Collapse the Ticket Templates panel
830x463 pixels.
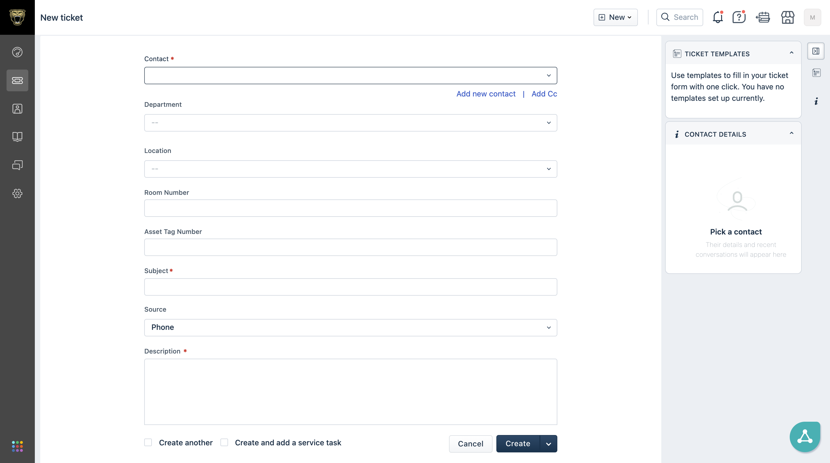tap(791, 53)
